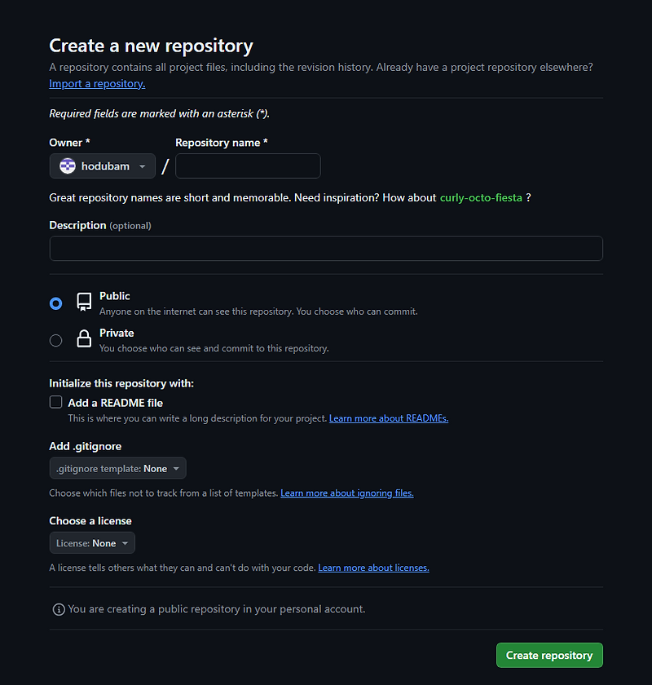Click the hodubam avatar icon in Owner selector
This screenshot has height=685, width=652.
coord(67,166)
